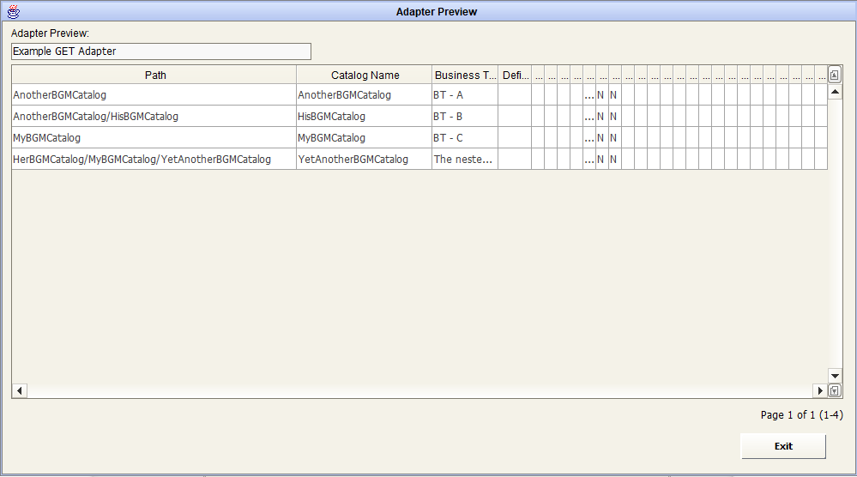Select AnotherBGMCatalog/HisBGMCatalog path cell
Viewport: 857px width, 477px height.
(x=154, y=117)
